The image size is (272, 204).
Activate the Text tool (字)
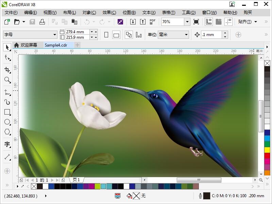[x=7, y=144]
